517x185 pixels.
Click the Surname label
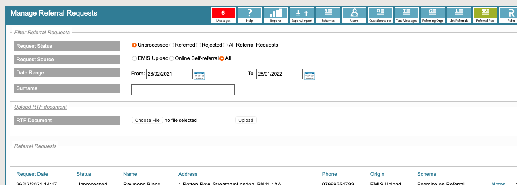67,88
